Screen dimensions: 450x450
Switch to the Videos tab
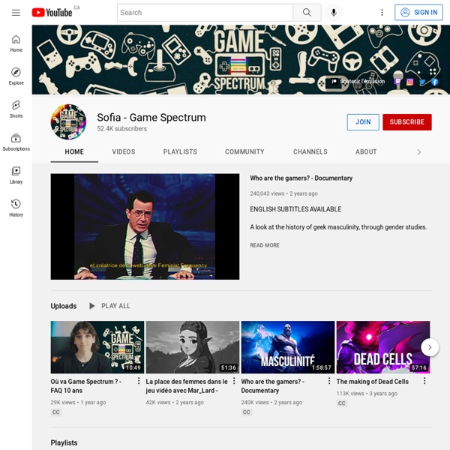124,151
